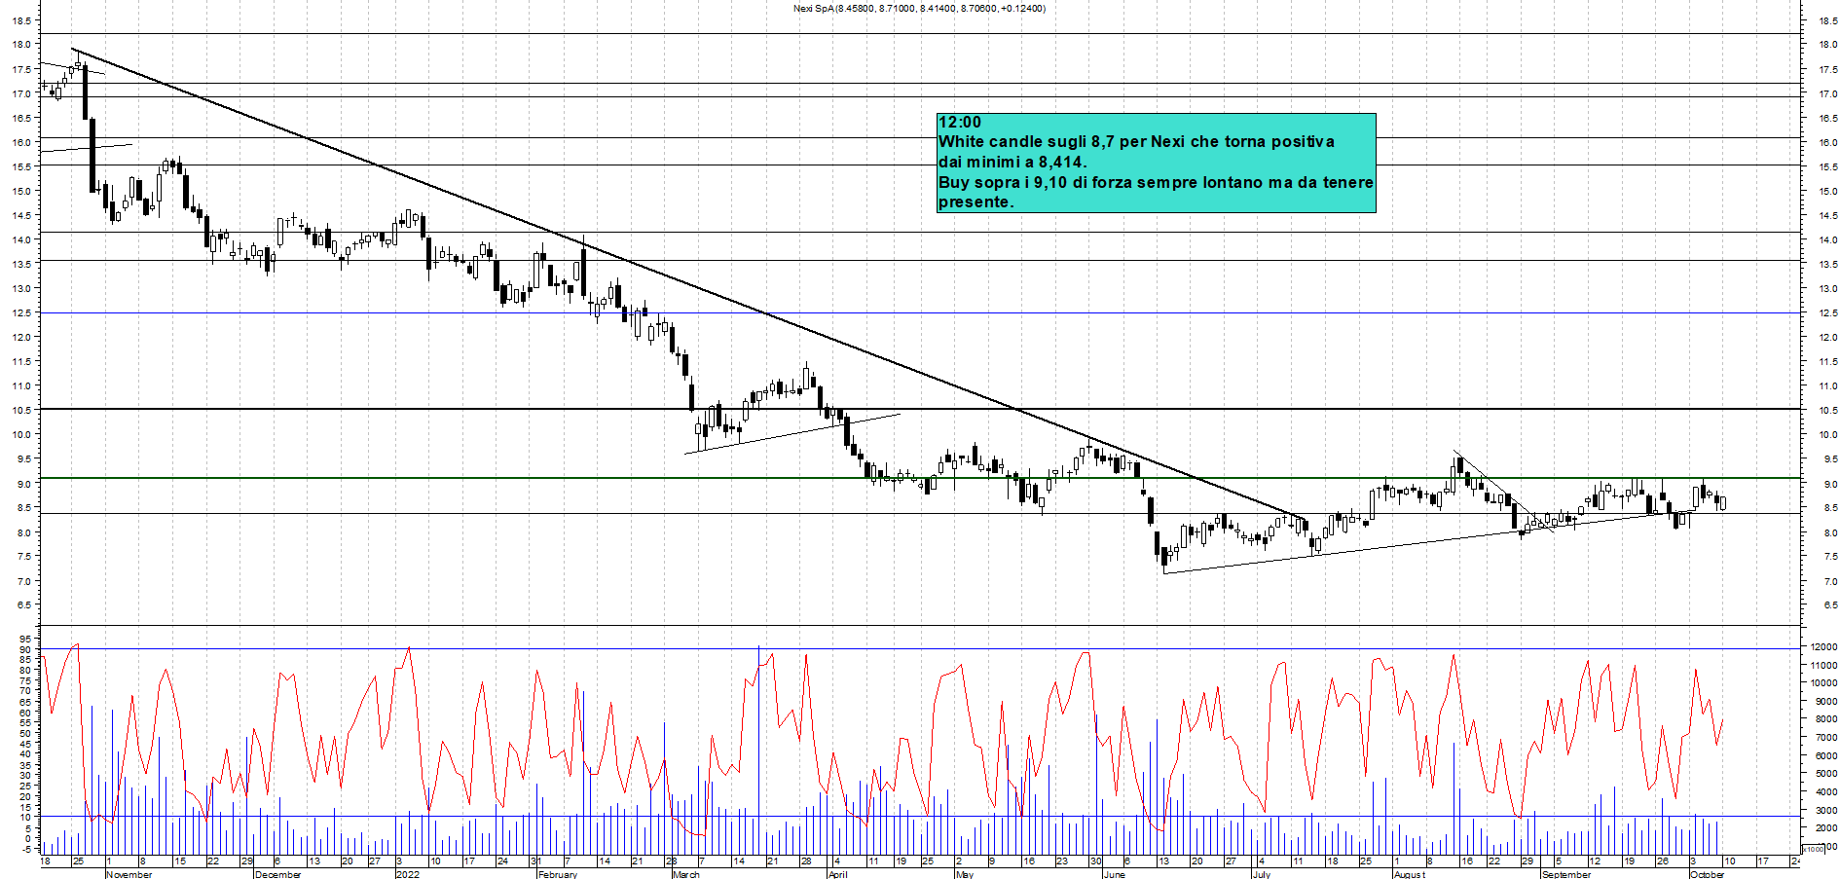Click the '12:00' timestamp in the note

pos(960,123)
